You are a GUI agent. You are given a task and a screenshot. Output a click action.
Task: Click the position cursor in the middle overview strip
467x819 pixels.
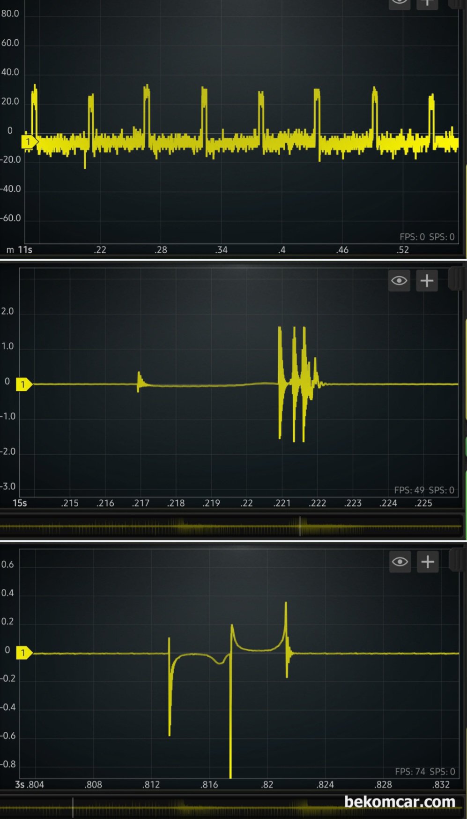(x=300, y=527)
